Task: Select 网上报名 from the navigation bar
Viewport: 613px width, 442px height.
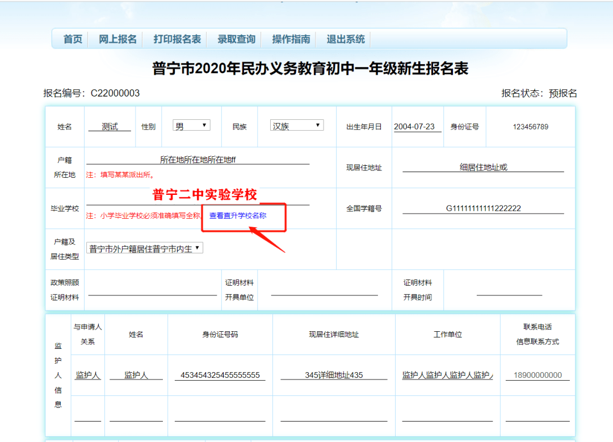Action: point(117,39)
